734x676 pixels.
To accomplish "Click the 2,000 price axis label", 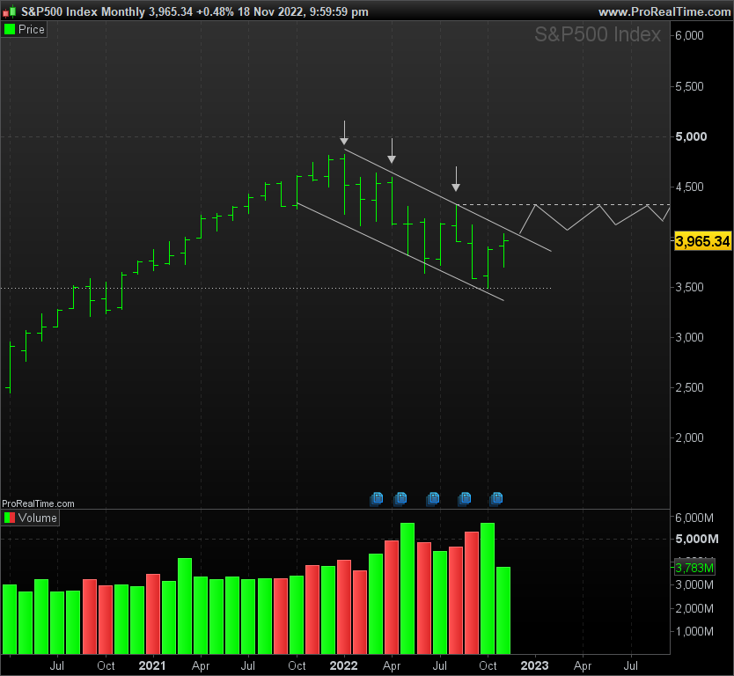I will (689, 437).
